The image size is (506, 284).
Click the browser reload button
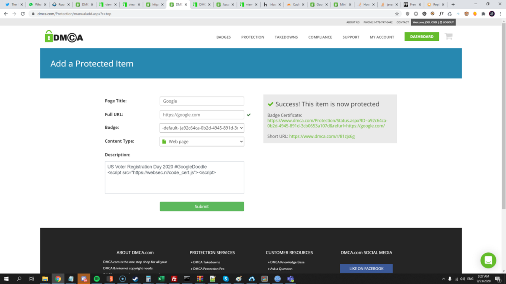[x=24, y=14]
